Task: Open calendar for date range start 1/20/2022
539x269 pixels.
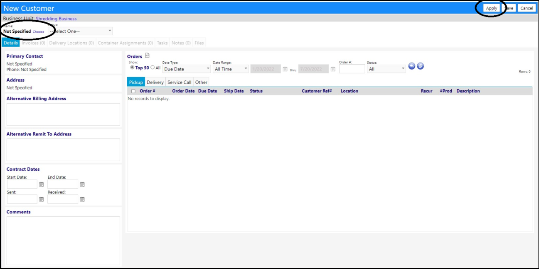Action: (x=285, y=69)
